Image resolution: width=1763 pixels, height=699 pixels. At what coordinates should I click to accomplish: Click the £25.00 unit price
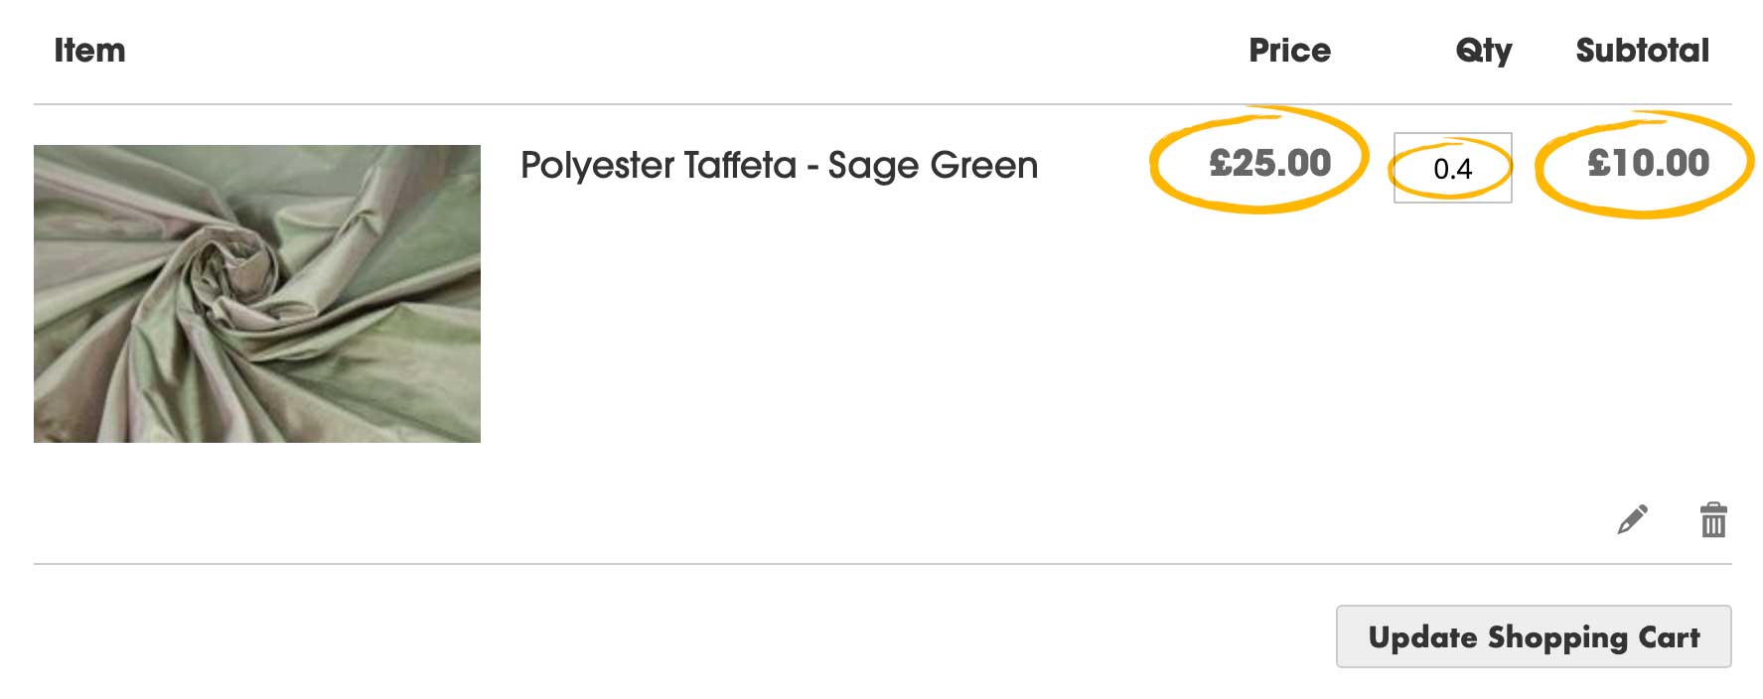[1269, 163]
